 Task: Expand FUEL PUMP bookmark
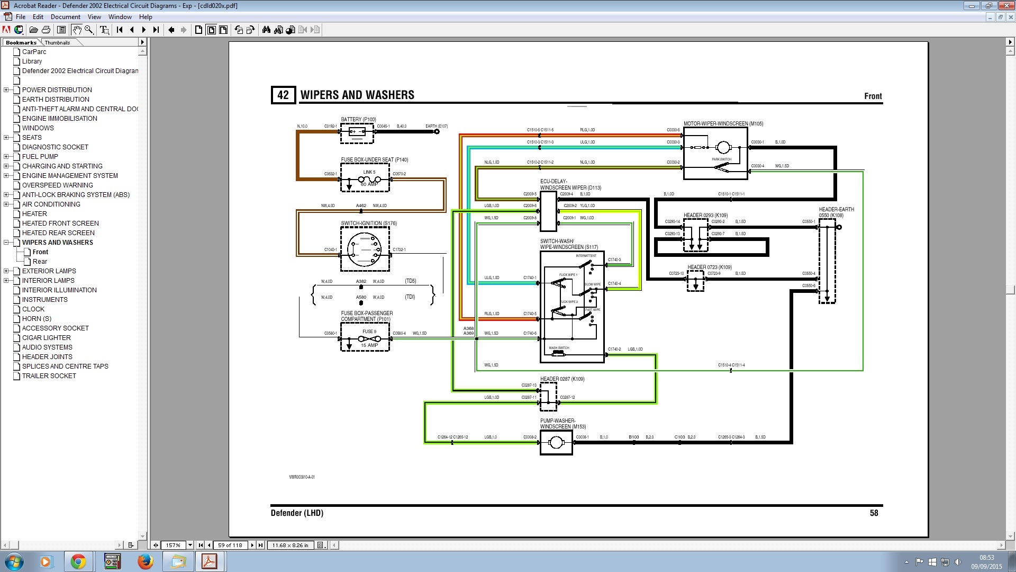pos(6,157)
